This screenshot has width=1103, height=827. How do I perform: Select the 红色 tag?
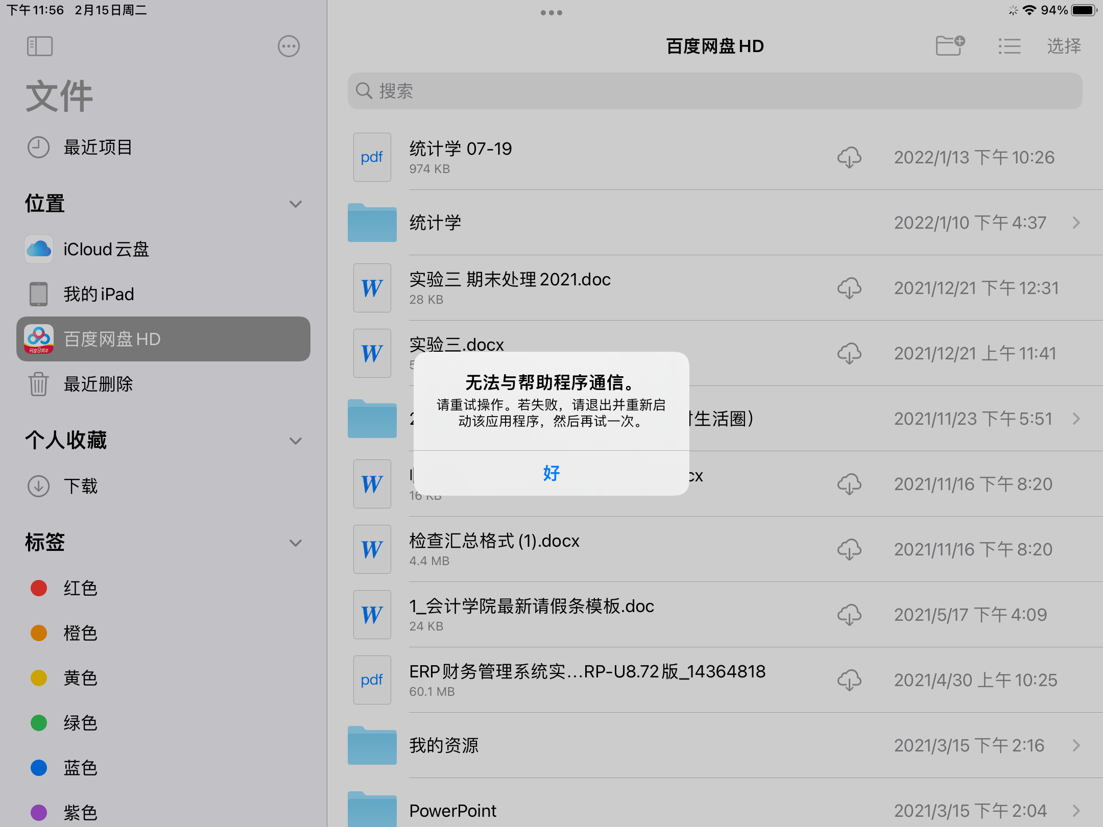80,588
